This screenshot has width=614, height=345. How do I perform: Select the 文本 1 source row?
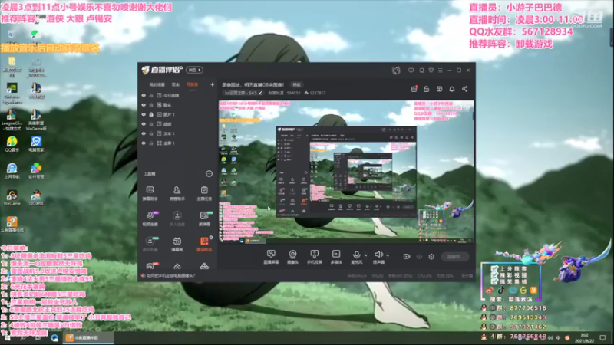coord(178,133)
